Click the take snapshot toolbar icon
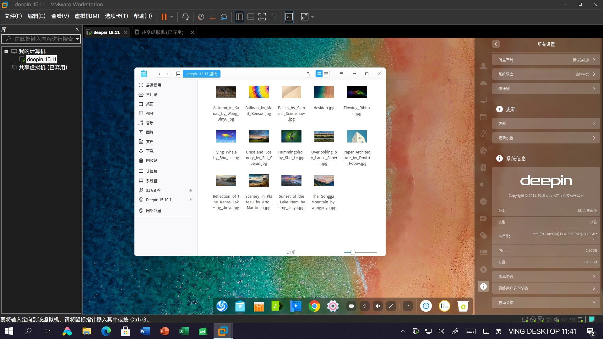This screenshot has width=603, height=339. (x=201, y=17)
